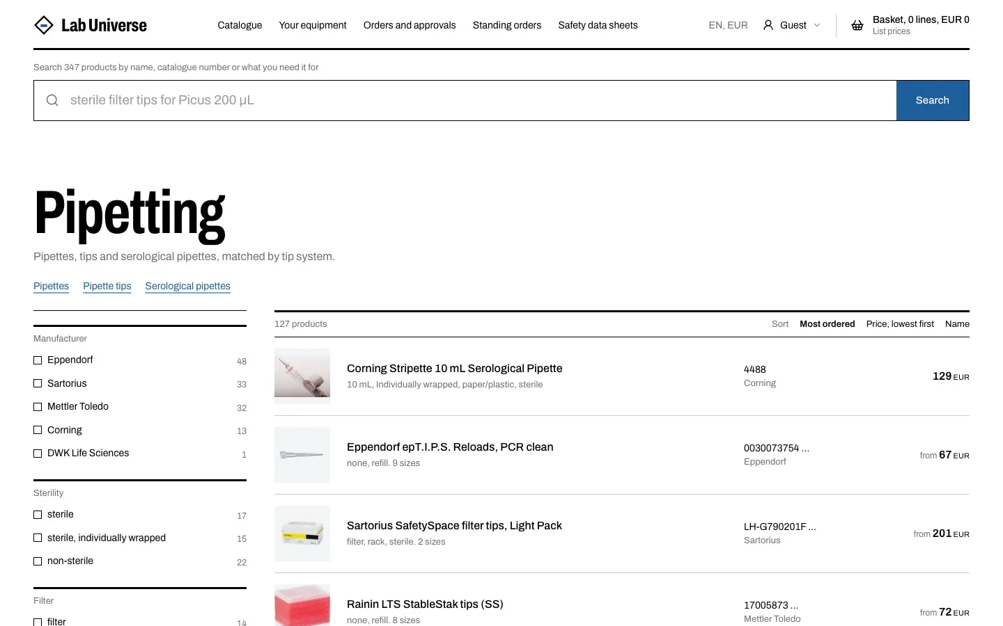The image size is (1003, 626).
Task: Focus the product search input field
Action: coord(465,100)
